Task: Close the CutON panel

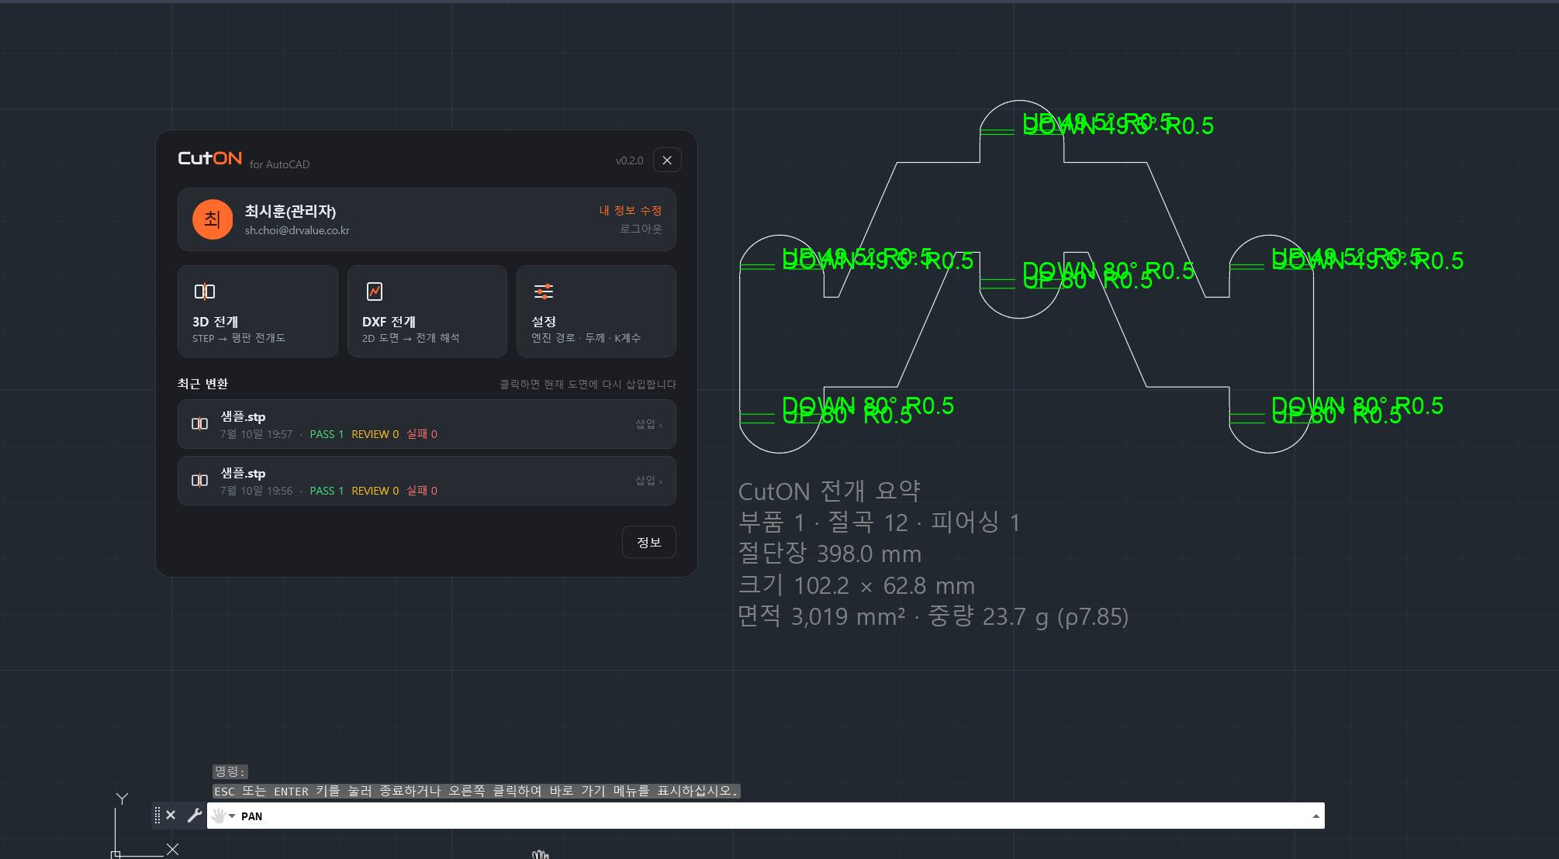Action: coord(667,160)
